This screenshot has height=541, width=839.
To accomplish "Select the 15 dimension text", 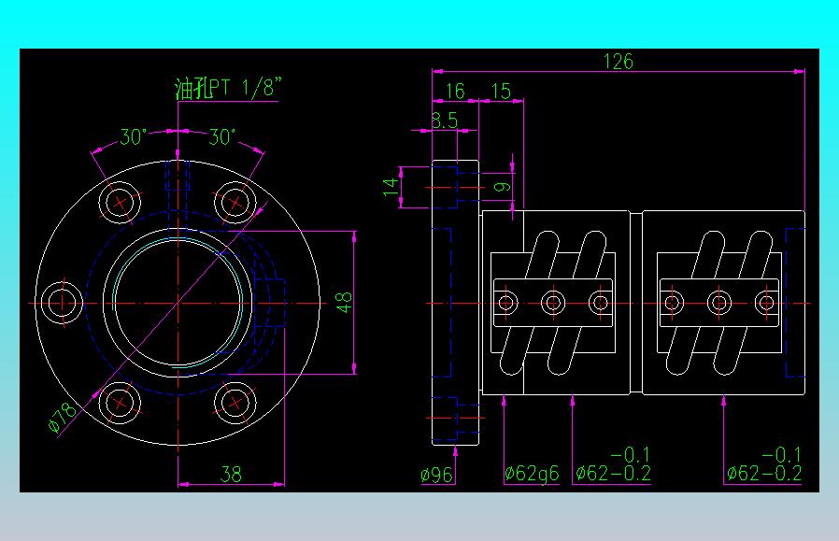I will pyautogui.click(x=501, y=91).
